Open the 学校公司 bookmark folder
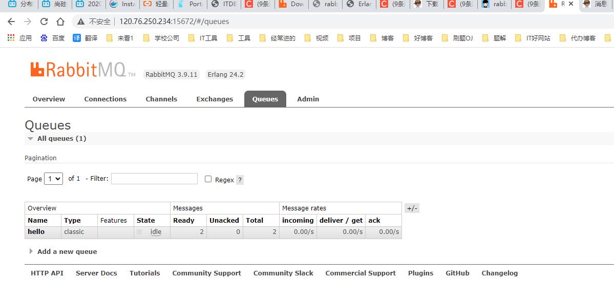This screenshot has width=614, height=300. (x=161, y=38)
